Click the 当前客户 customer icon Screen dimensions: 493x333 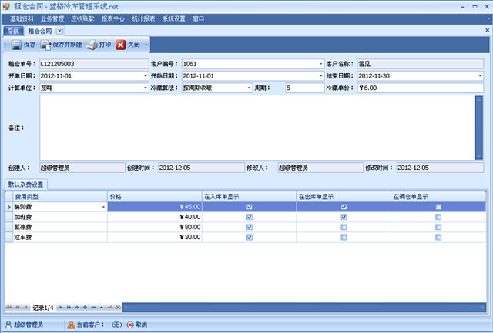(72, 325)
